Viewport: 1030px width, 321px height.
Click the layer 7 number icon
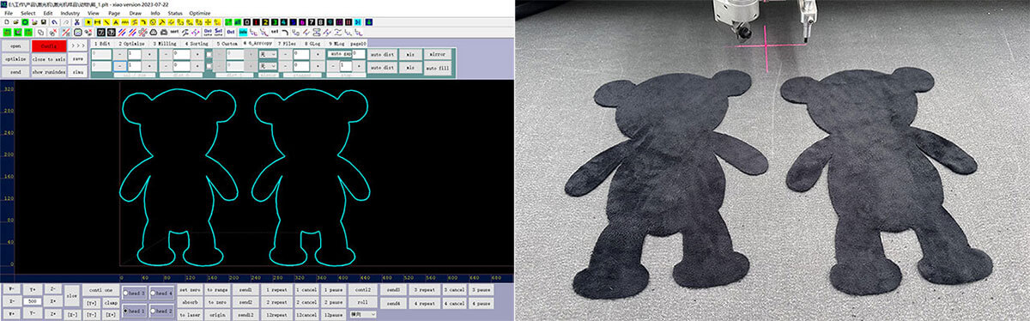click(312, 21)
